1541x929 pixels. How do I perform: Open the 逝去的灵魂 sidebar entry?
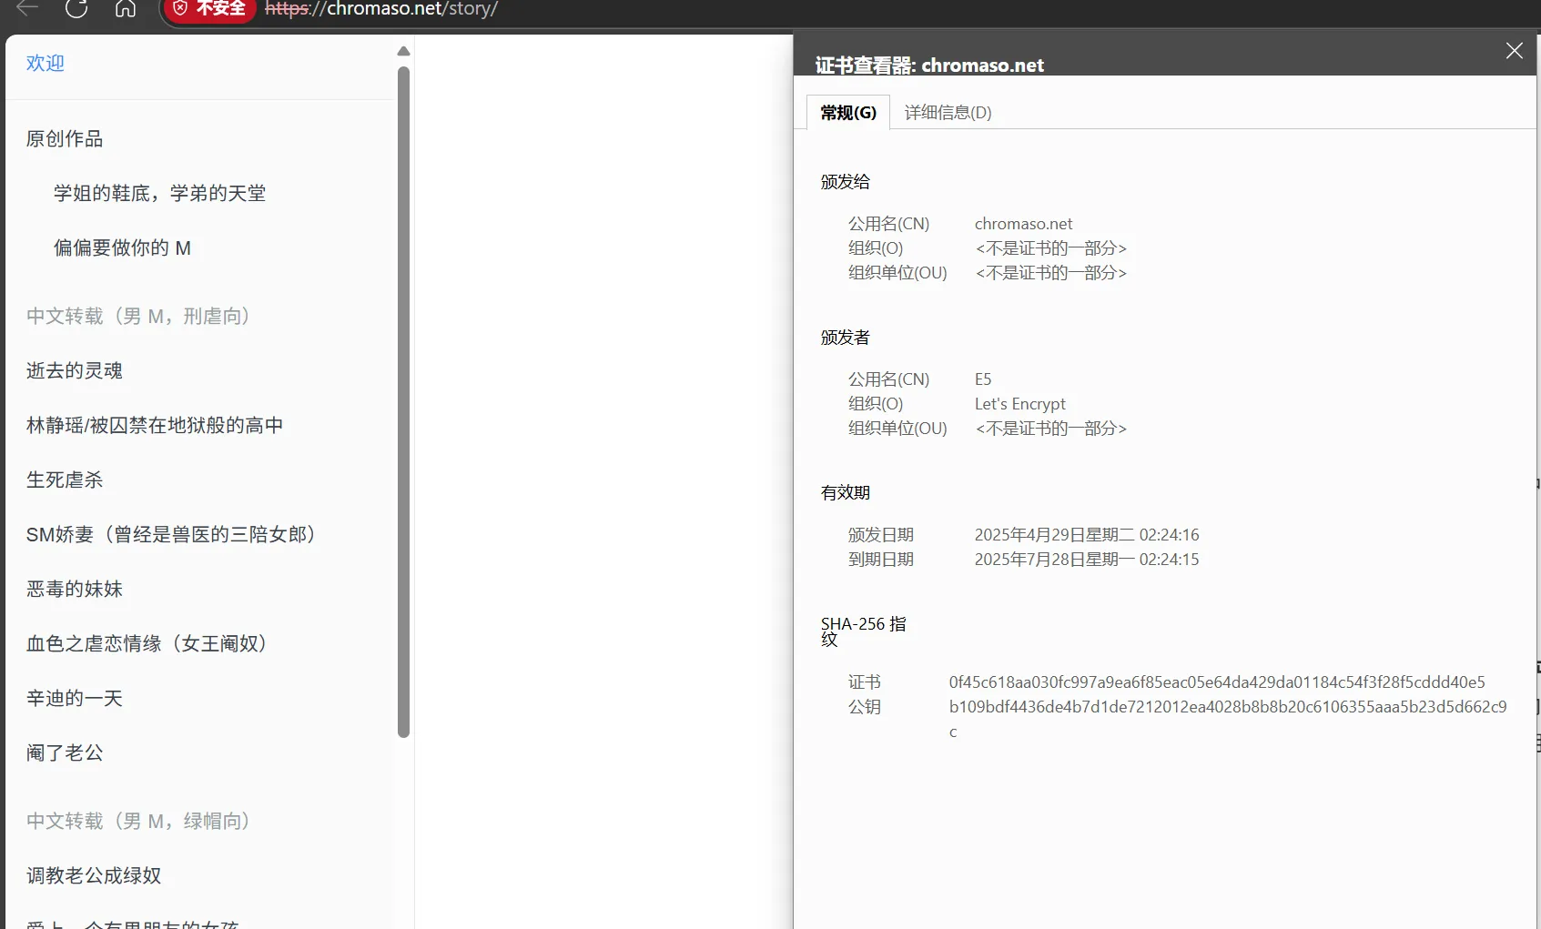click(75, 371)
